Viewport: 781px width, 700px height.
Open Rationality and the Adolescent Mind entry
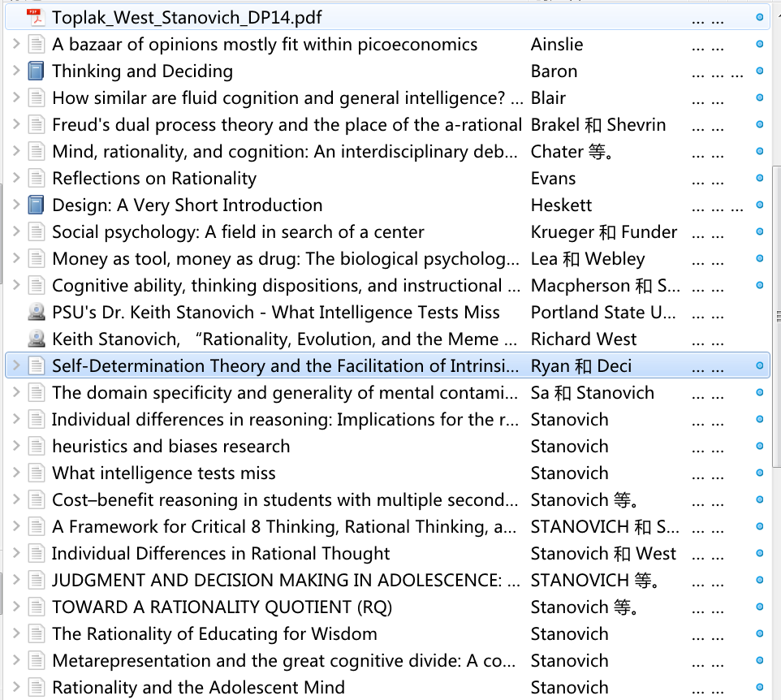[198, 688]
